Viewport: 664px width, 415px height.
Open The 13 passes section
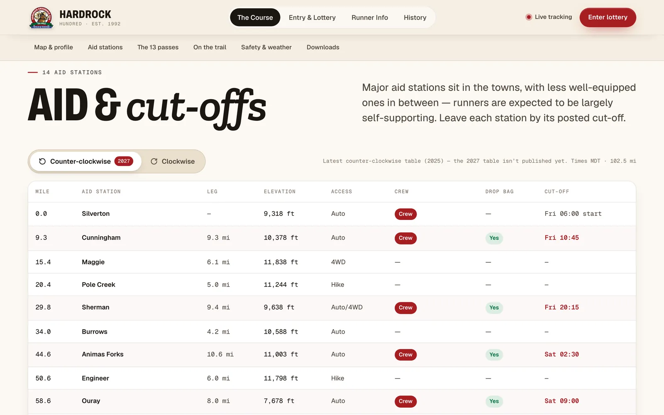click(x=158, y=47)
